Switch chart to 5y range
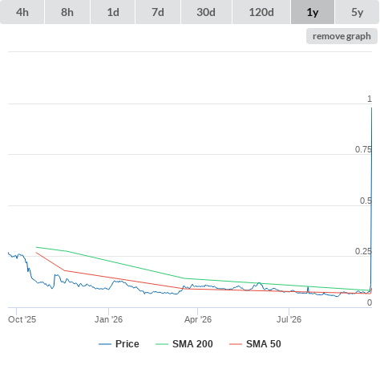This screenshot has height=365, width=380. click(357, 12)
